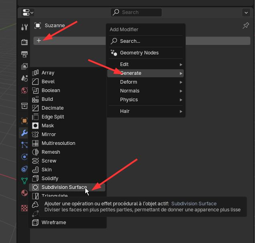Add the Mirror modifier
255x243 pixels.
pos(67,134)
